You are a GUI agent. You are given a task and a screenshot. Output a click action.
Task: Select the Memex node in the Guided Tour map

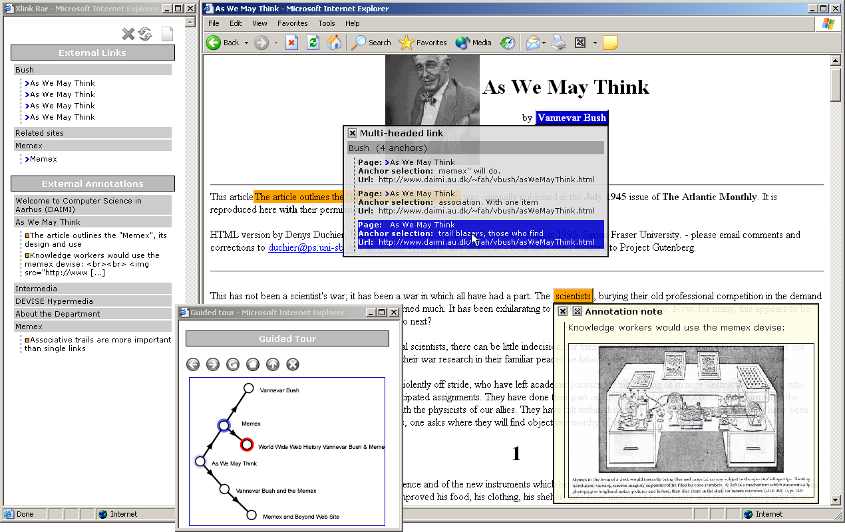click(224, 426)
